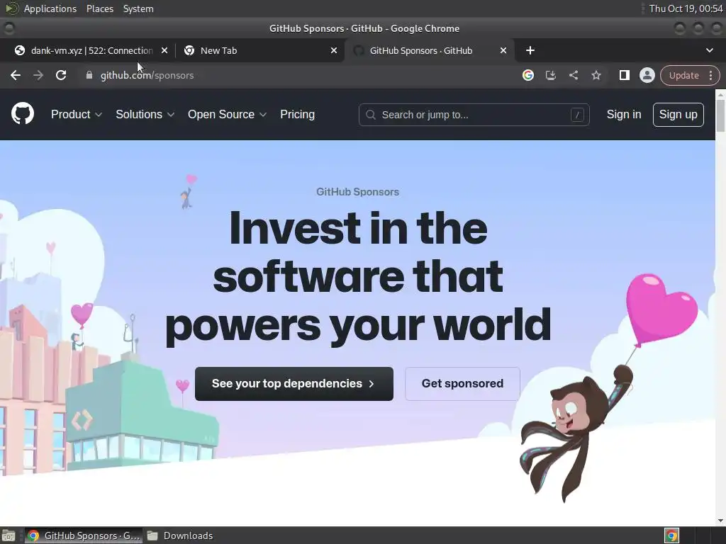This screenshot has width=726, height=544.
Task: Open the System menu
Action: pos(138,8)
